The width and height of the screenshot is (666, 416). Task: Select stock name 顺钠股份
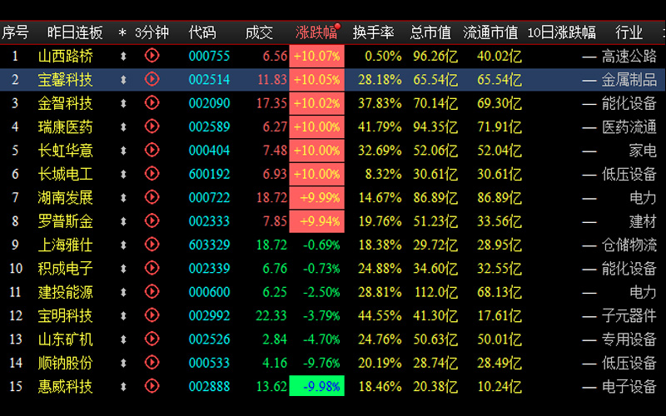point(66,363)
